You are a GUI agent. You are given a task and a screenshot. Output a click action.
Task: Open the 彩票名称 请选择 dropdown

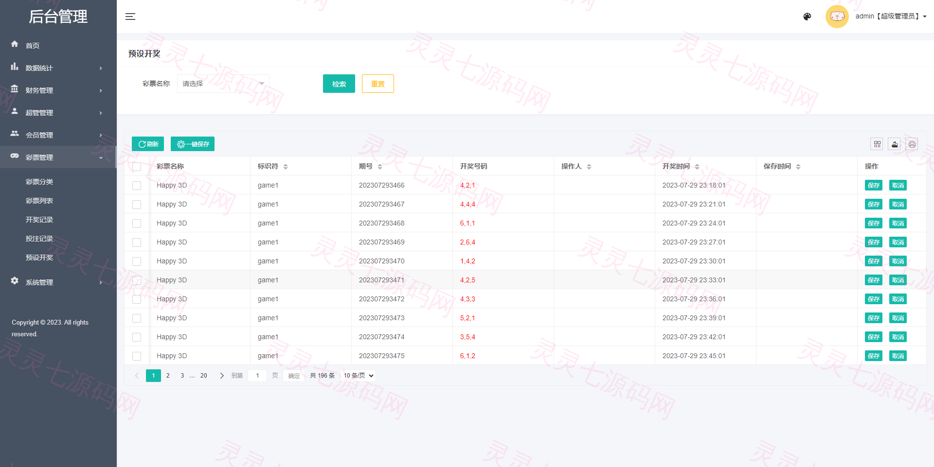pos(223,84)
